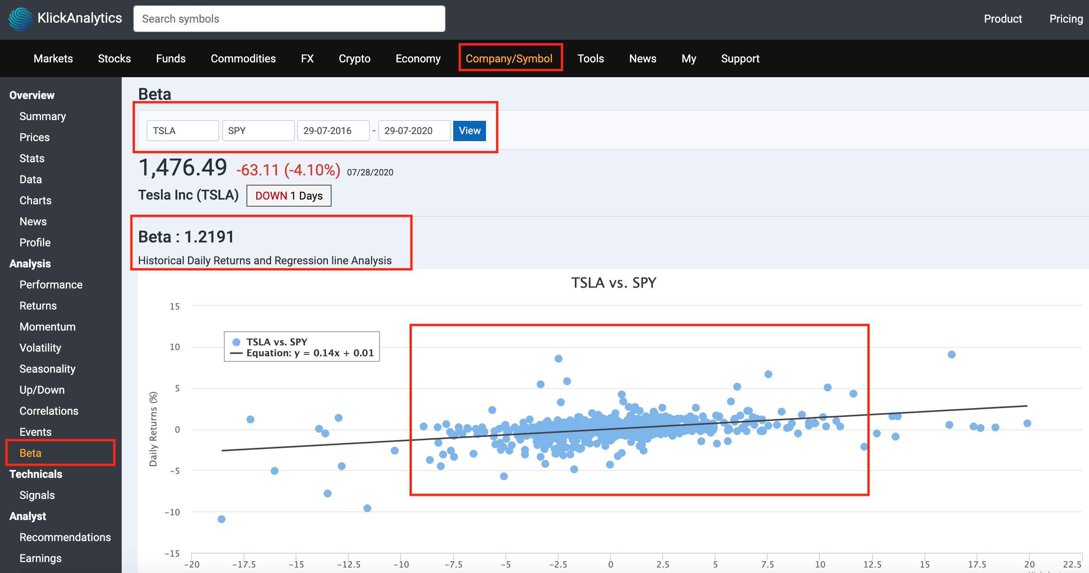Open the FX menu
The height and width of the screenshot is (573, 1089).
(x=307, y=58)
